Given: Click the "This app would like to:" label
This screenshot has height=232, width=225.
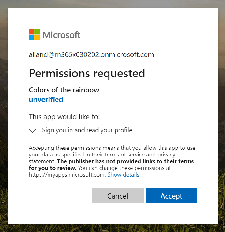Looking at the screenshot, I should 64,117.
